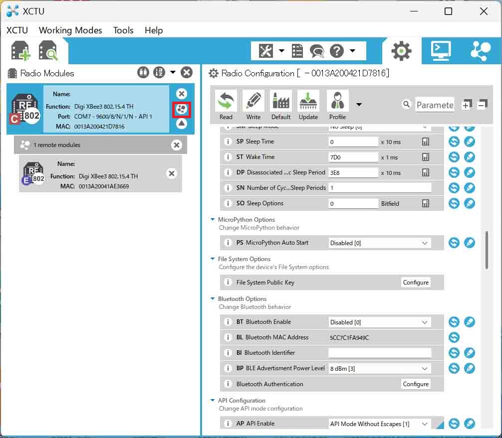The image size is (502, 438).
Task: Write the SP Sleep Time setting
Action: [x=470, y=142]
